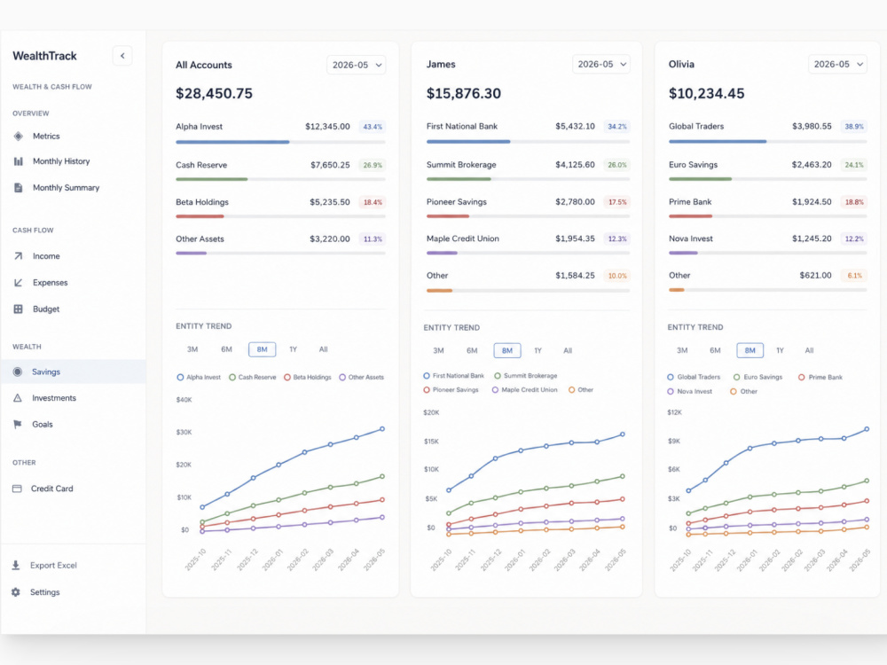
Task: Open the Investments page
Action: click(x=54, y=398)
